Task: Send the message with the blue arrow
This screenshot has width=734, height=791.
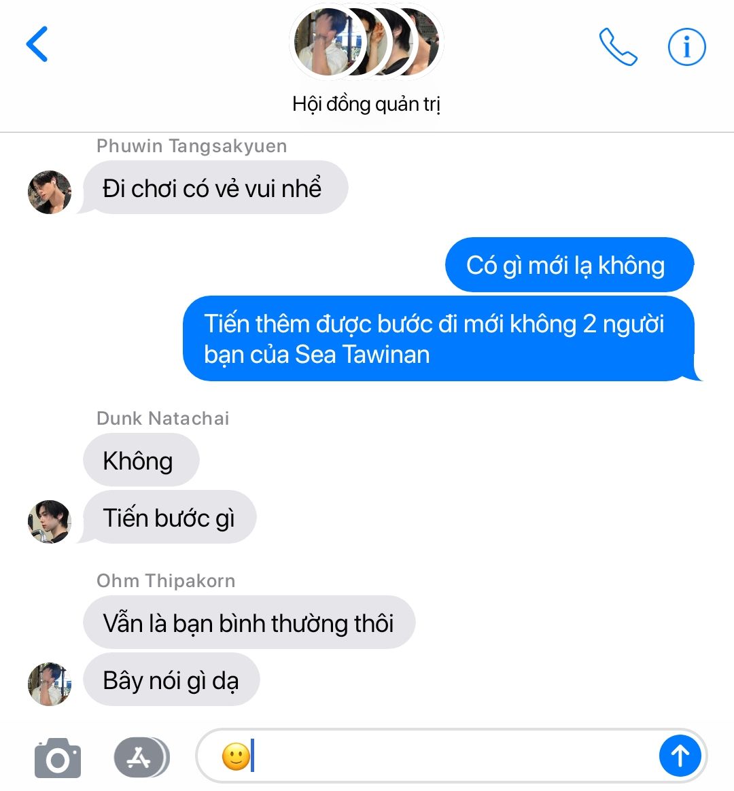Action: click(x=680, y=756)
